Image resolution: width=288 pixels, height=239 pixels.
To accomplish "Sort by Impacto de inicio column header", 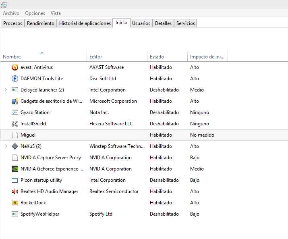I will pyautogui.click(x=207, y=56).
